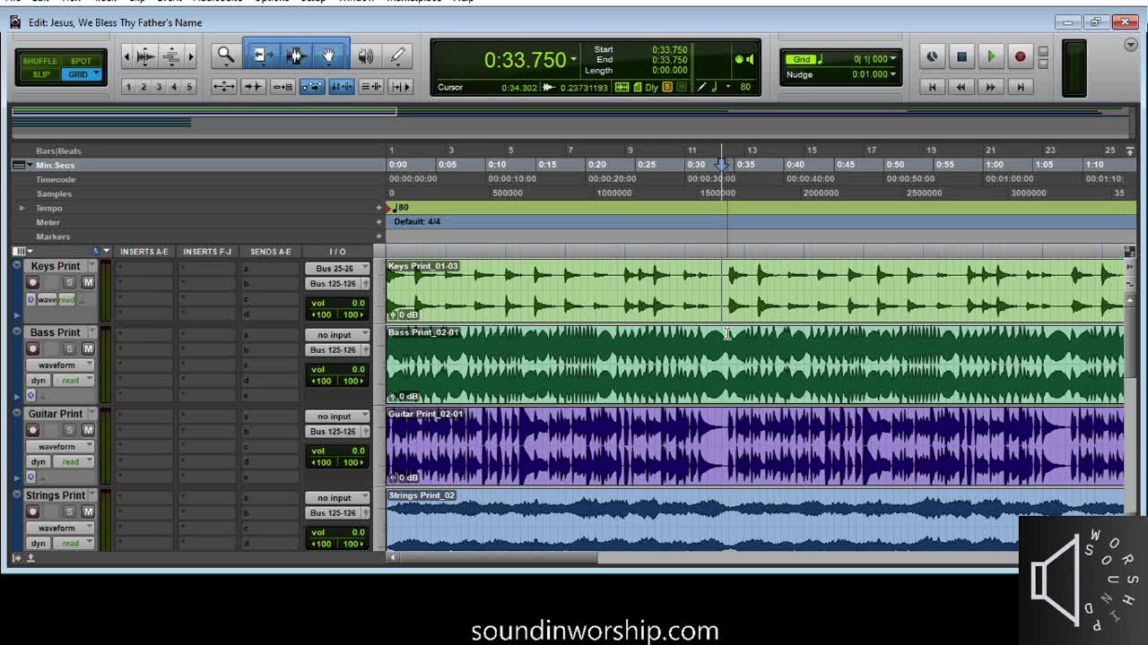The height and width of the screenshot is (645, 1148).
Task: Click the Guitar Print_02-01 clip
Action: tap(755, 446)
